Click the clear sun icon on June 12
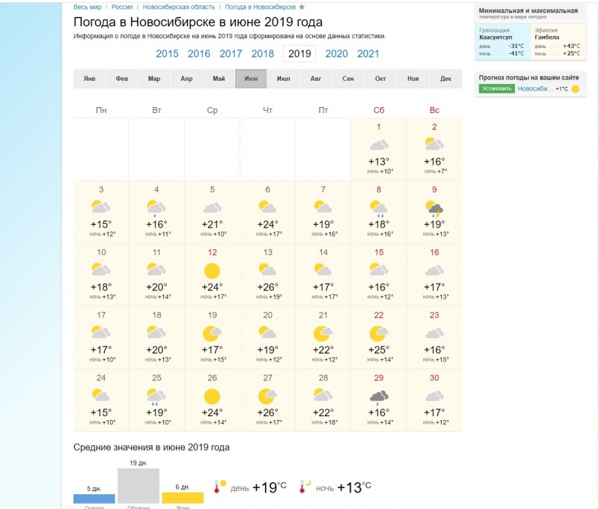Screen dimensions: 599x509 pos(212,270)
